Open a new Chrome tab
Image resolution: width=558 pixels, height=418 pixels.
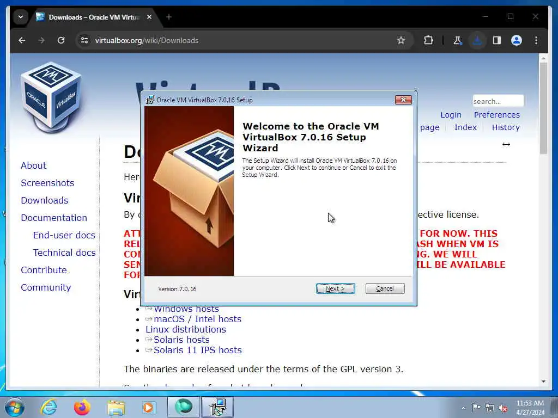coord(169,17)
